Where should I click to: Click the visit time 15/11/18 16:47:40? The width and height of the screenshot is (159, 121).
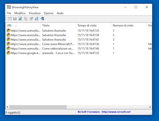point(88,49)
